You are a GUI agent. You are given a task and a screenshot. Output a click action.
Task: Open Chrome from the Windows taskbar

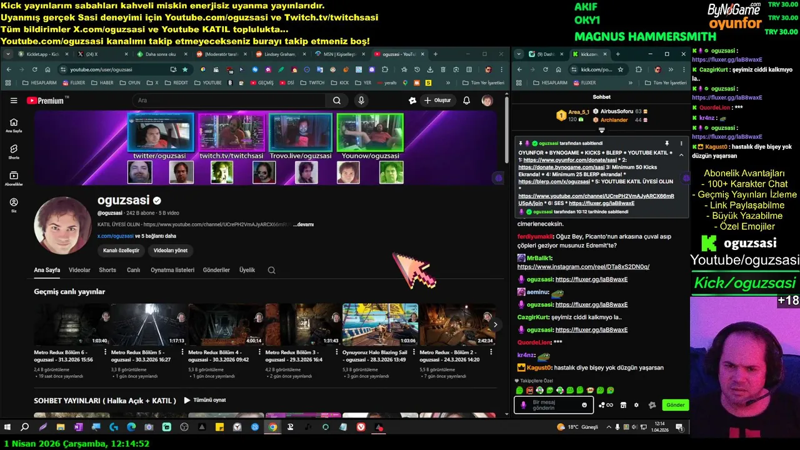pos(272,427)
